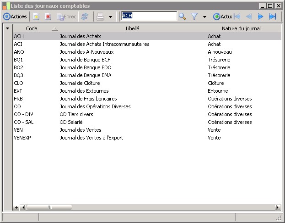Image resolution: width=285 pixels, height=223 pixels.
Task: Click the Extourne nature cell
Action: (218, 91)
